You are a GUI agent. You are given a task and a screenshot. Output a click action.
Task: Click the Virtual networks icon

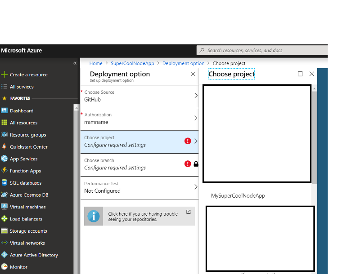(4, 243)
